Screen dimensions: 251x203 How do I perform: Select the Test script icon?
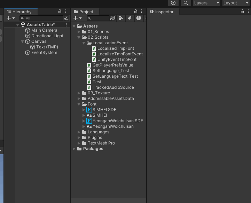click(x=89, y=82)
